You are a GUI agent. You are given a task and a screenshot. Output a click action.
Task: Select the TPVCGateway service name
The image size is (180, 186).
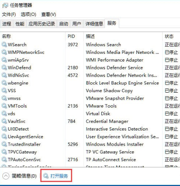(x=22, y=152)
